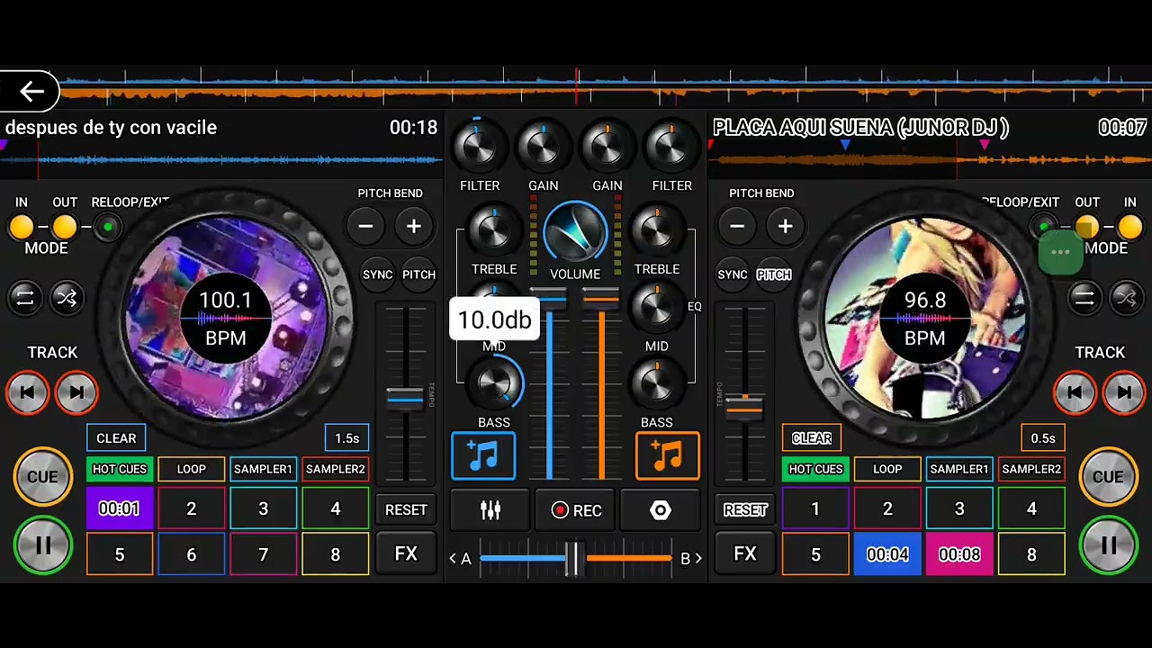
Task: Open the settings hexagon icon
Action: [x=661, y=510]
